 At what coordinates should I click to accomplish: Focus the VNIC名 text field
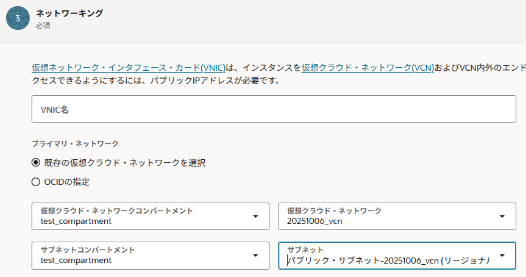[274, 109]
